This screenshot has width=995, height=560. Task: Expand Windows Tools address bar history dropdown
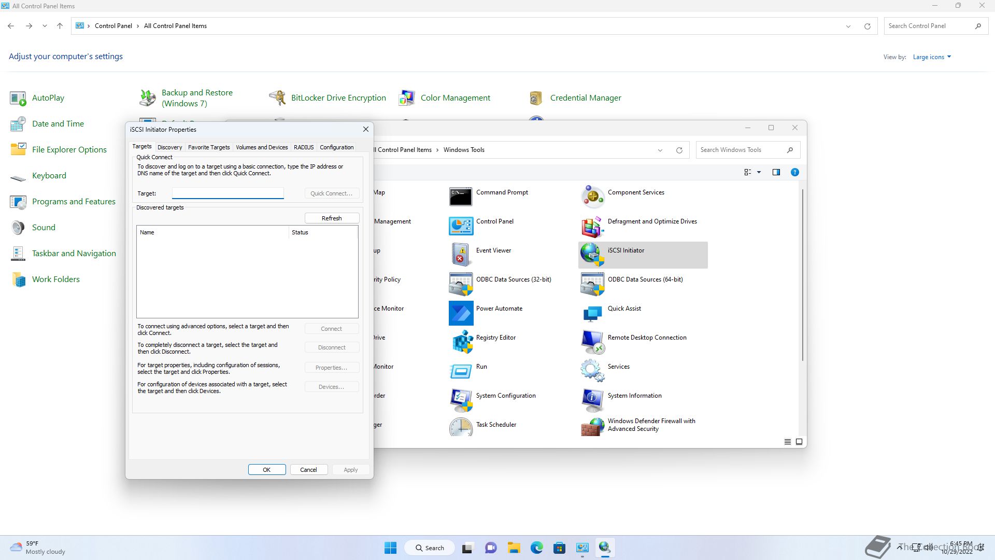660,150
